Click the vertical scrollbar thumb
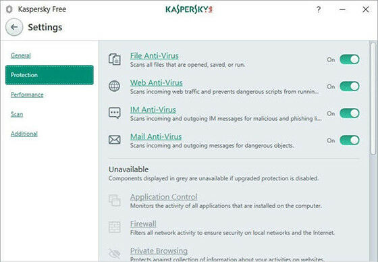Image resolution: width=378 pixels, height=262 pixels. click(x=373, y=99)
